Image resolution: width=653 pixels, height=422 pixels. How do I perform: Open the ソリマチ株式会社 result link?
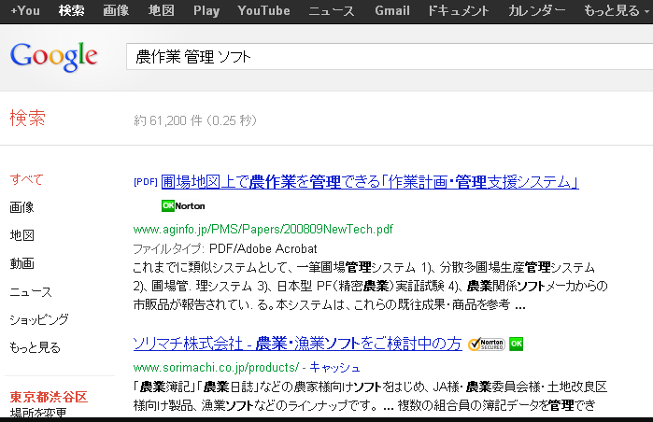(298, 344)
